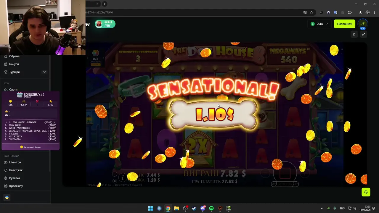Click the game info button
Image resolution: width=379 pixels, height=213 pixels.
coord(123,177)
